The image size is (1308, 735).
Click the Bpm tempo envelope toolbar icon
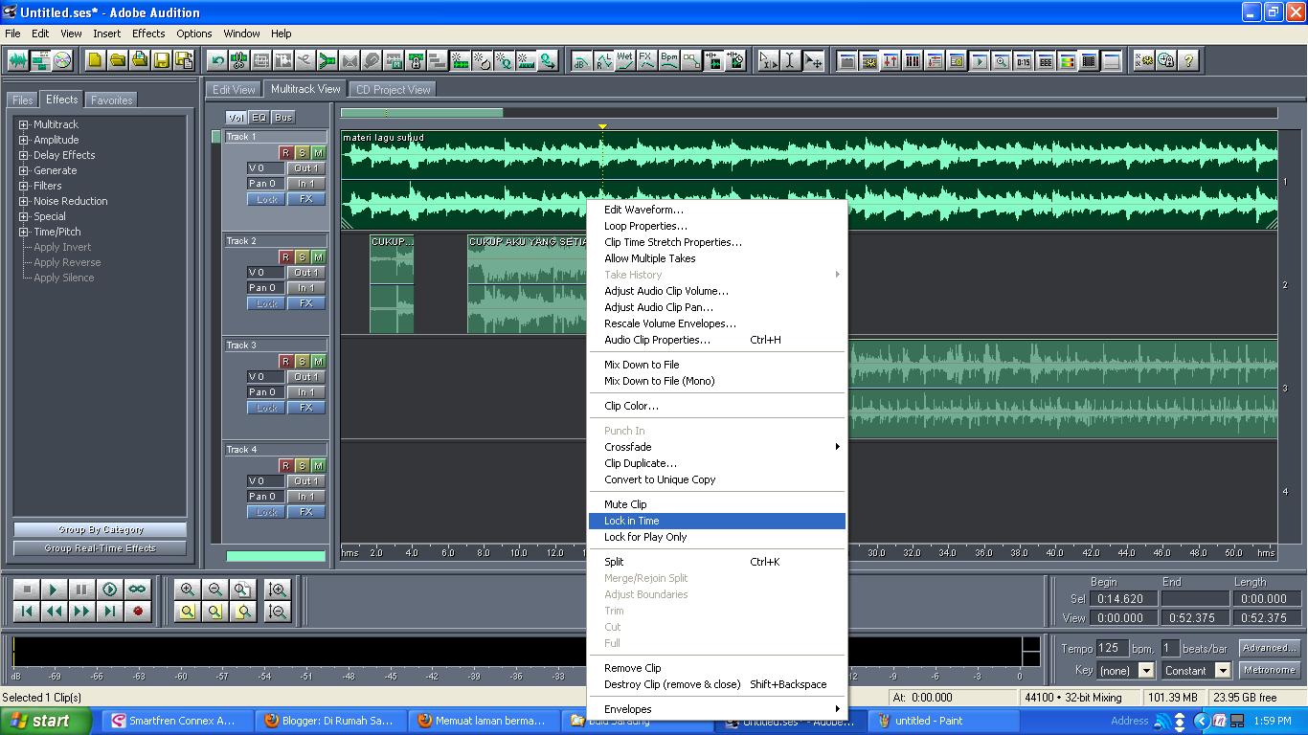668,60
